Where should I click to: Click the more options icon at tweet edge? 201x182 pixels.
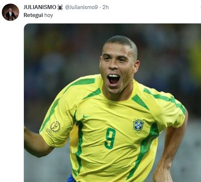click(200, 7)
